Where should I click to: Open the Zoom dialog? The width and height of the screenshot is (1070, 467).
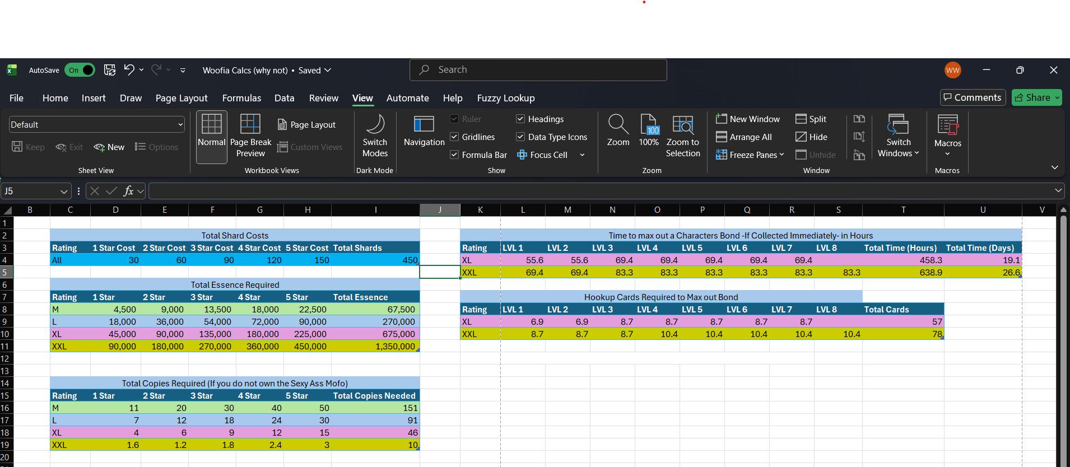click(x=618, y=131)
